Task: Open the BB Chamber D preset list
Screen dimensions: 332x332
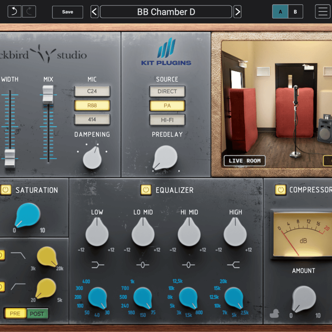Action: [166, 12]
